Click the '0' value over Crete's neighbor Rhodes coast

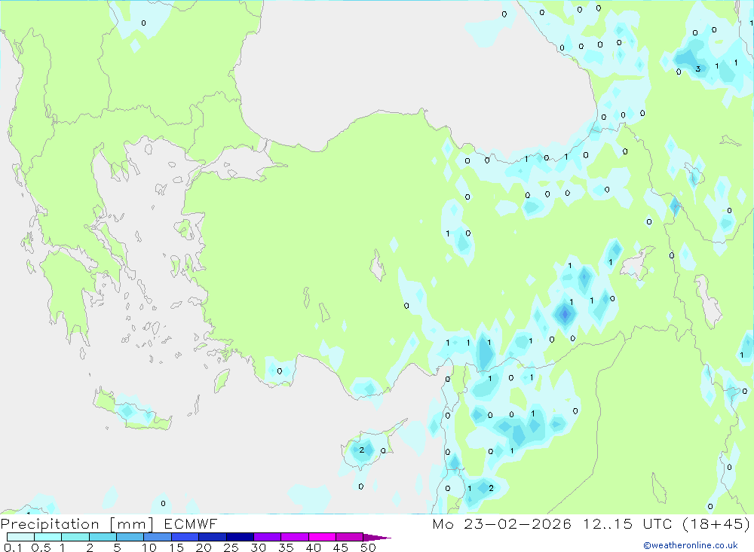pos(280,371)
